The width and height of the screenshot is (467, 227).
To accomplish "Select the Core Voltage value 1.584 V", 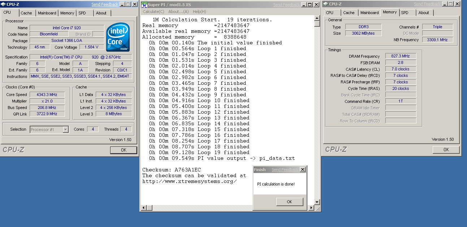I will 92,47.
